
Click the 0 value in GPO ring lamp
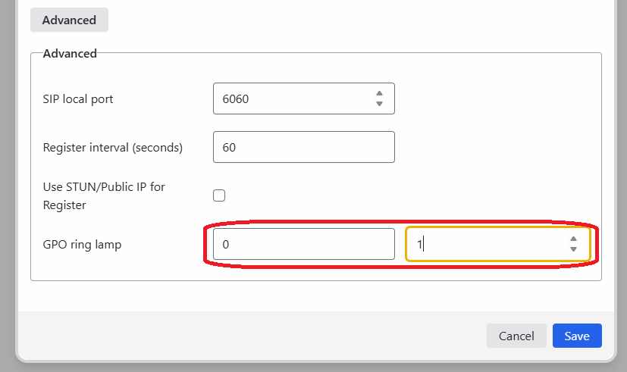tap(226, 244)
